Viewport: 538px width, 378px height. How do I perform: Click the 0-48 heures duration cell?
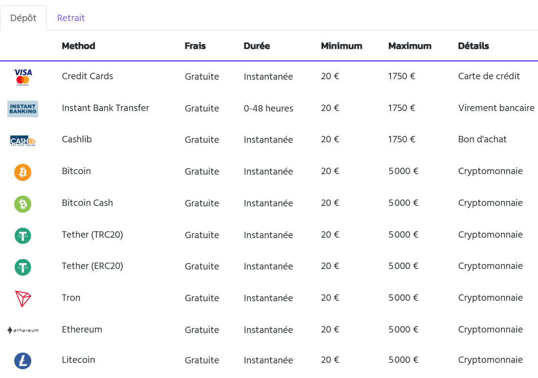pyautogui.click(x=269, y=109)
